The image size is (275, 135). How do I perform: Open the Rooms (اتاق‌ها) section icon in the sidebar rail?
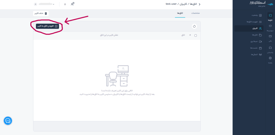(270, 17)
